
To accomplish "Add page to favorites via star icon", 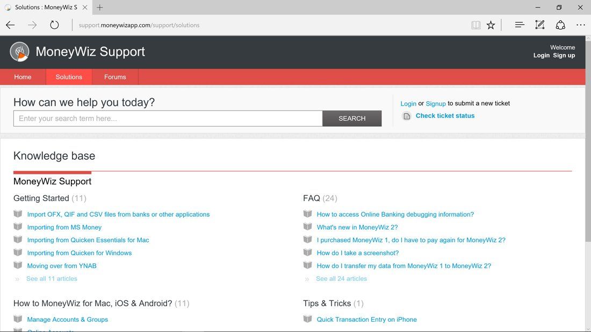I will (x=491, y=25).
